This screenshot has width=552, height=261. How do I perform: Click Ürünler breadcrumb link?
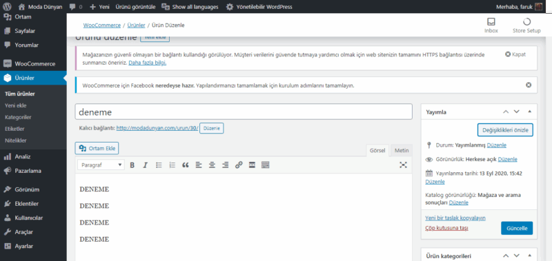(136, 25)
